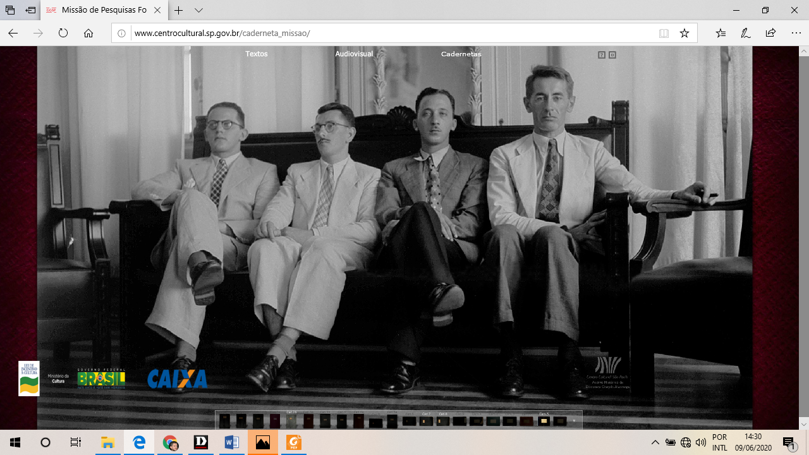Add page to favorites with star icon
809x455 pixels.
pyautogui.click(x=684, y=33)
